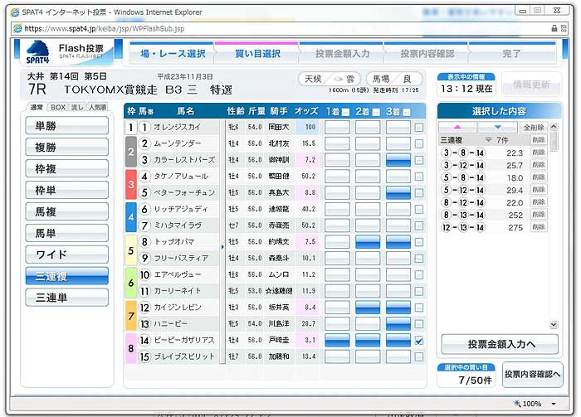The image size is (581, 417).
Task: Check the row checkbox for horse 1
Action: [x=419, y=128]
